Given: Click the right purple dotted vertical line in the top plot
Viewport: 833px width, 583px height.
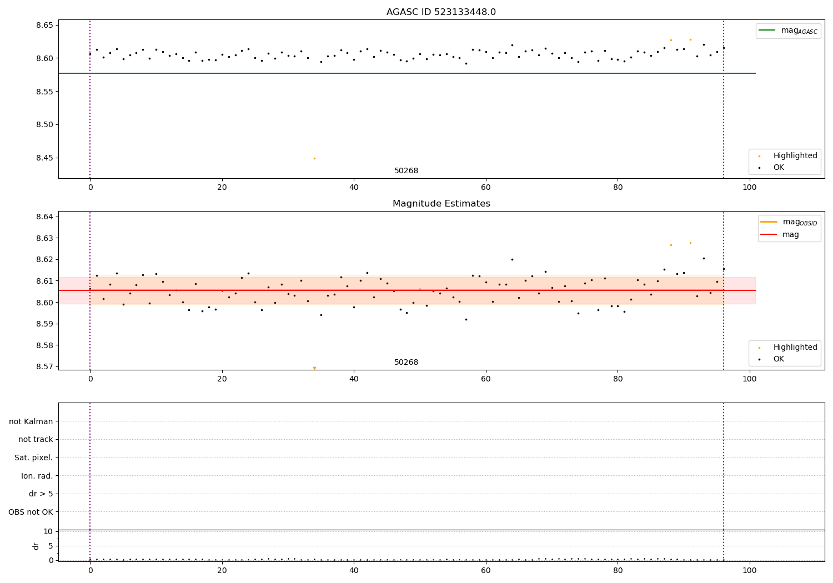Looking at the screenshot, I should [724, 99].
